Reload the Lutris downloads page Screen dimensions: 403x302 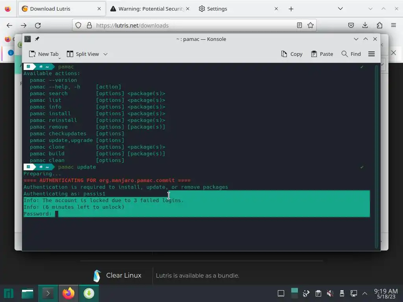38,26
